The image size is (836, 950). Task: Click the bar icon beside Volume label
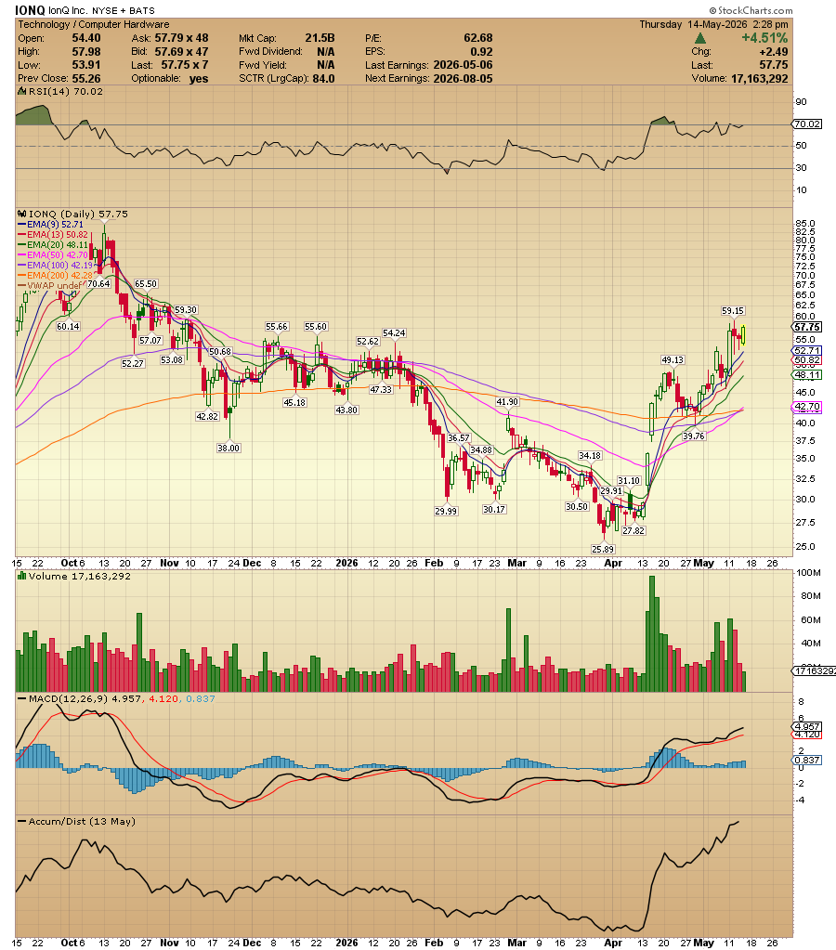pos(22,576)
